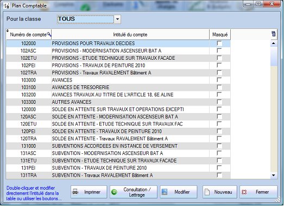284x206 pixels.
Task: Select the AVANCES account label
Action: [x=62, y=80]
